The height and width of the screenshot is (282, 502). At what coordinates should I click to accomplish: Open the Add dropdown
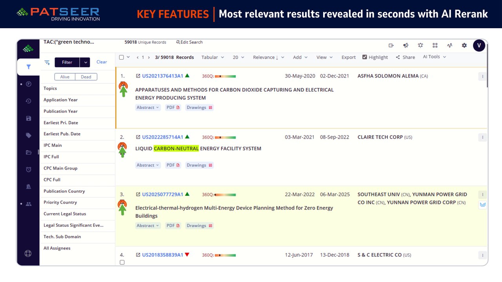(300, 57)
